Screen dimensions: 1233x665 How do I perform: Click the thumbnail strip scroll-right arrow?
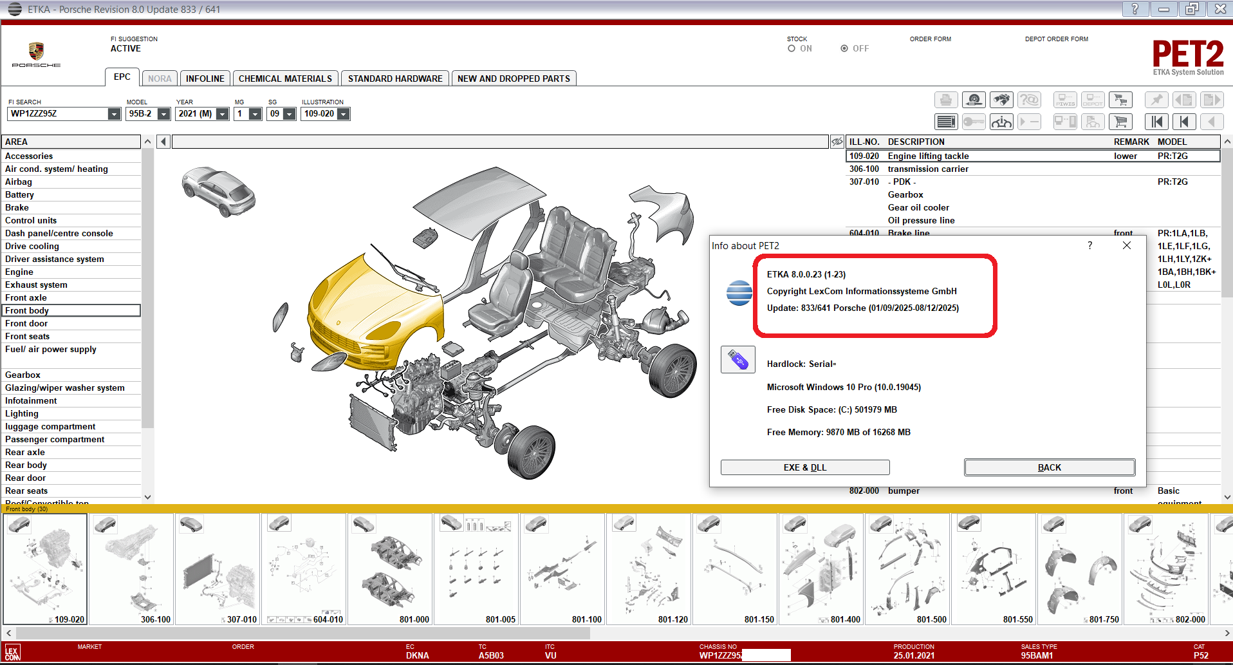click(1227, 633)
